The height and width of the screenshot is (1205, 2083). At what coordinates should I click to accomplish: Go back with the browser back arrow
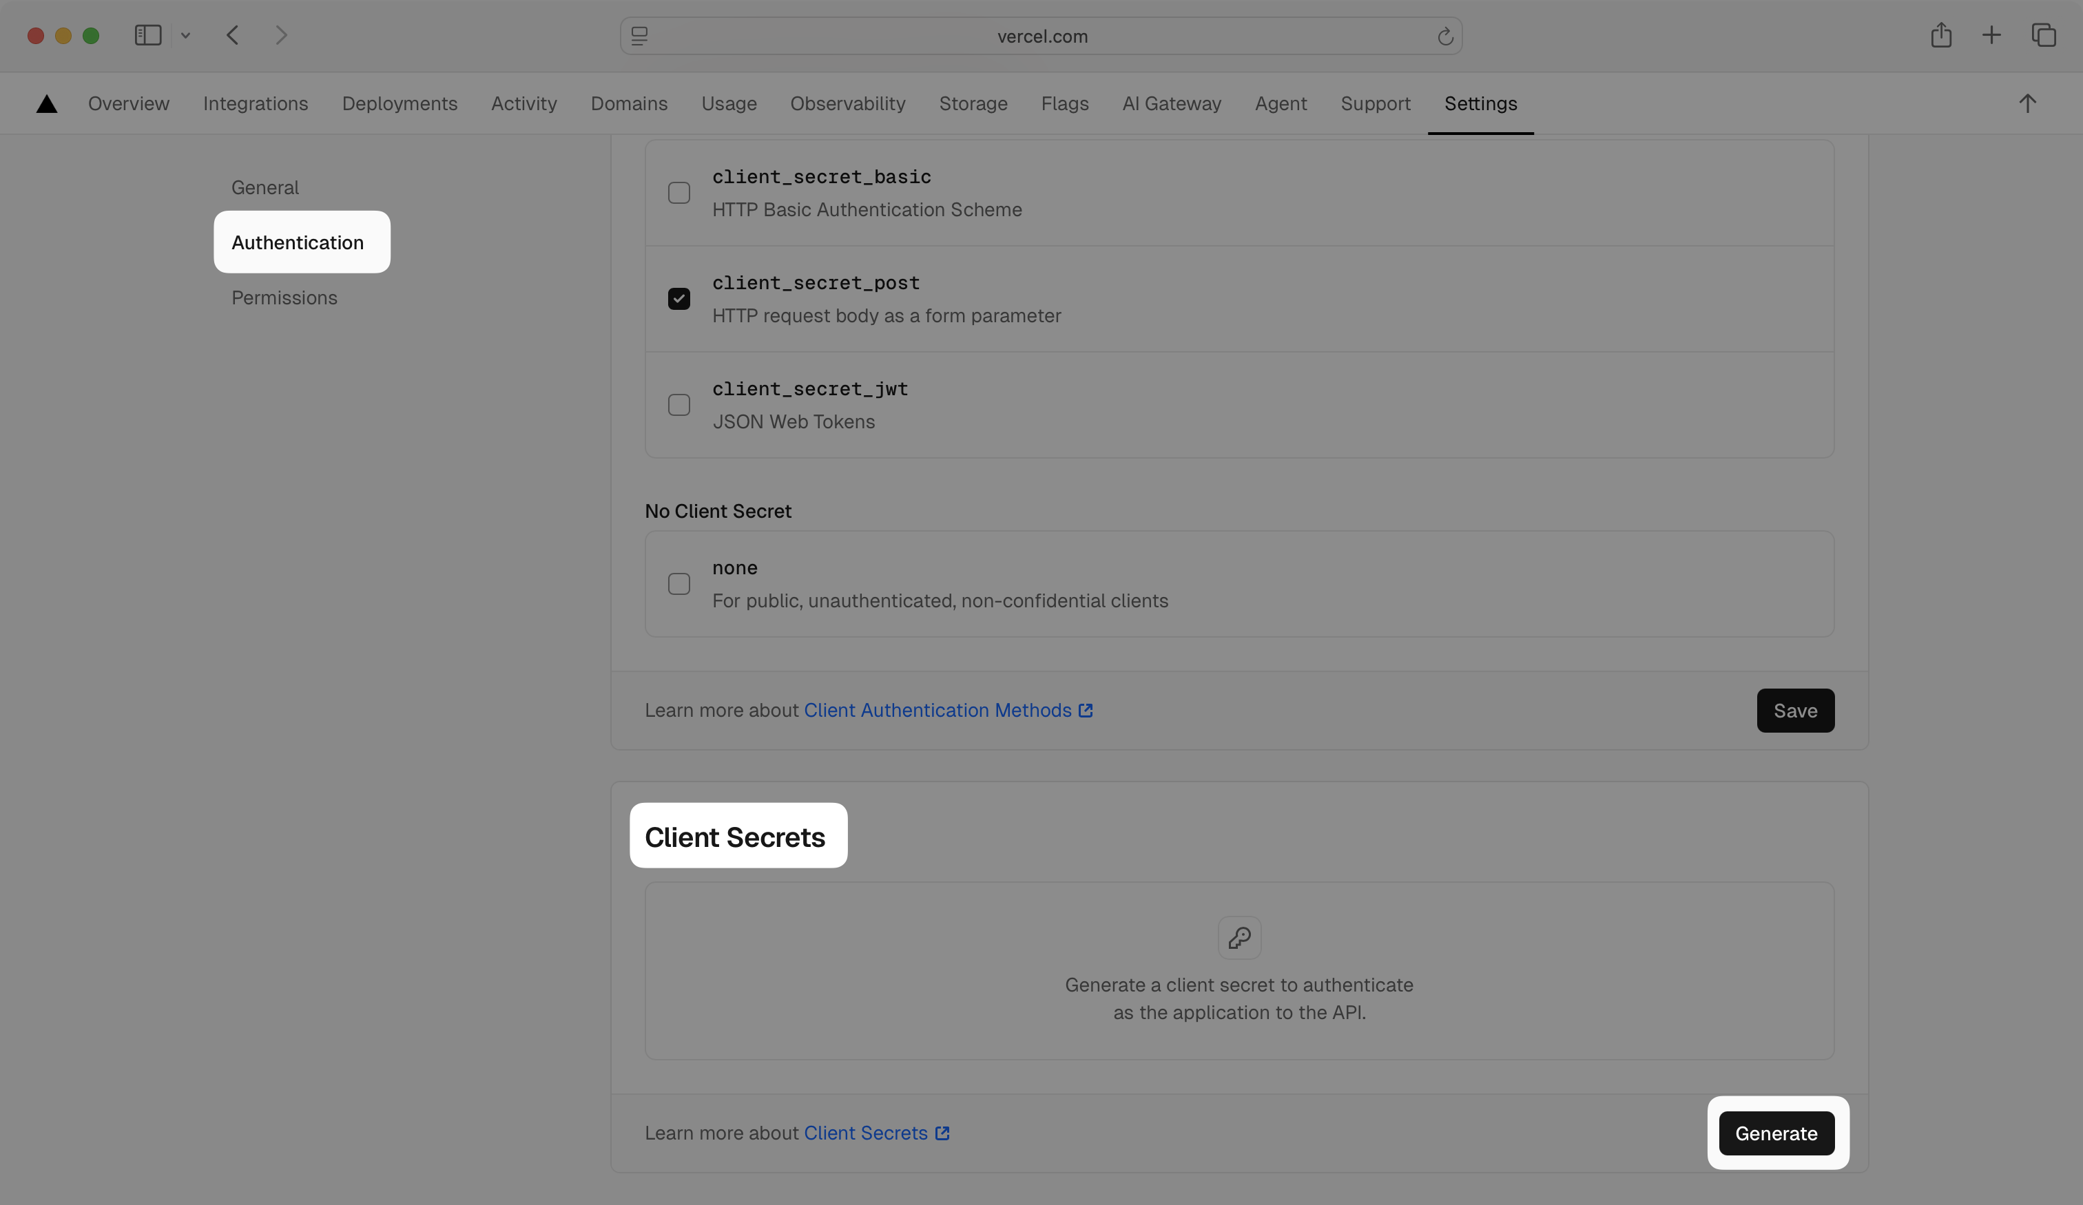tap(232, 36)
